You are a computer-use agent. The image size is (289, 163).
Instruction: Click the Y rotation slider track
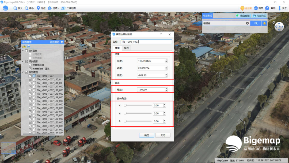[138, 113]
